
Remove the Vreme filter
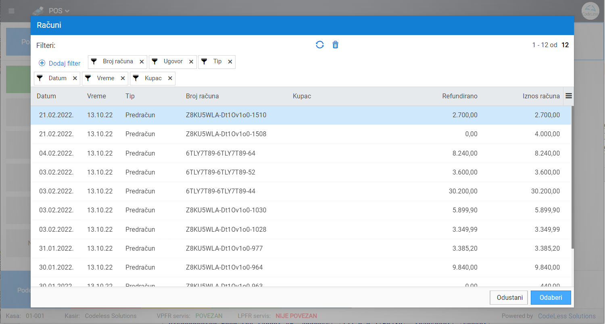(x=123, y=78)
